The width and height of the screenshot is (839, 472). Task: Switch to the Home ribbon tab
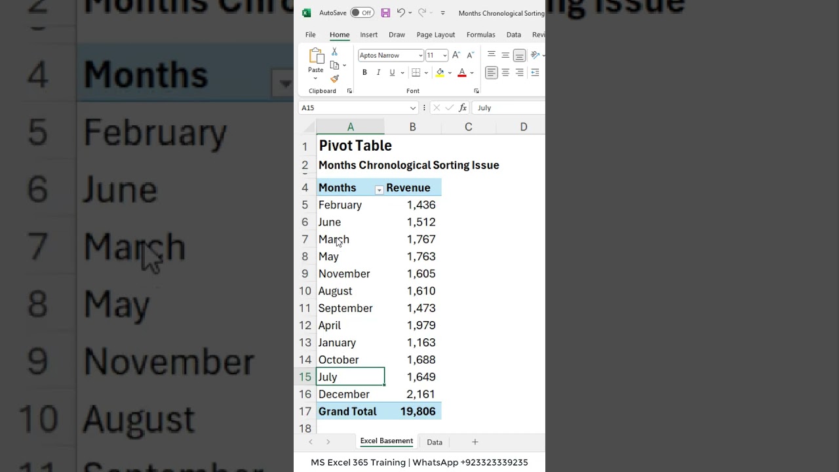(x=340, y=35)
